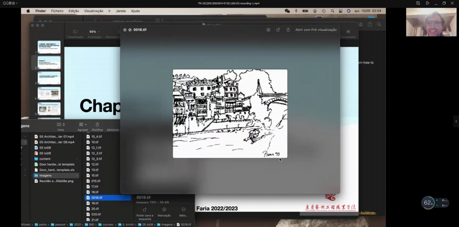Image resolution: width=459 pixels, height=227 pixels.
Task: Click the rotate icon in Quick Look header
Action: (278, 30)
